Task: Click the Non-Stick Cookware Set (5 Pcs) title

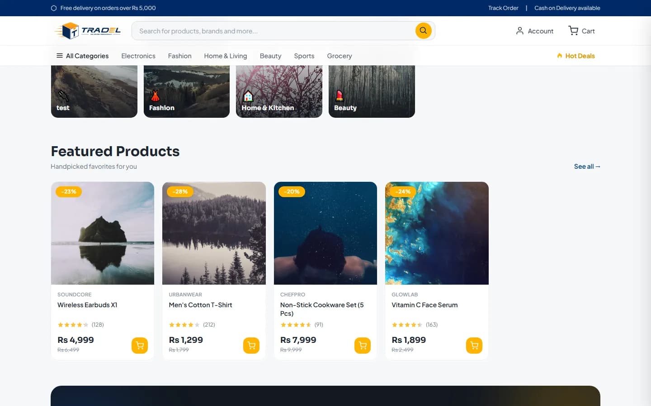Action: [322, 309]
